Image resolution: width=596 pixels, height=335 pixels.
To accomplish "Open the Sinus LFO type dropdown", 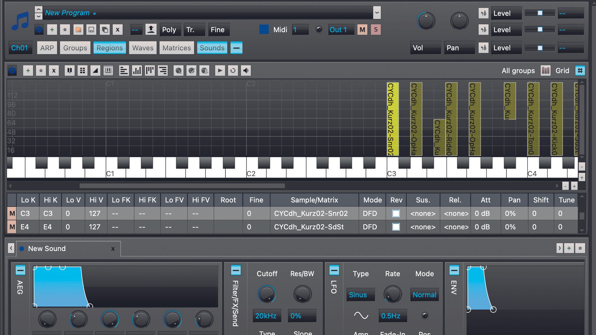I will point(360,295).
